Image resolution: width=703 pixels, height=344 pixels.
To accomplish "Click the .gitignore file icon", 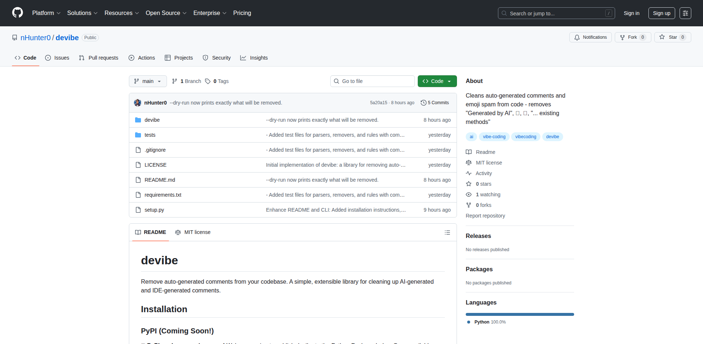I will (x=138, y=150).
